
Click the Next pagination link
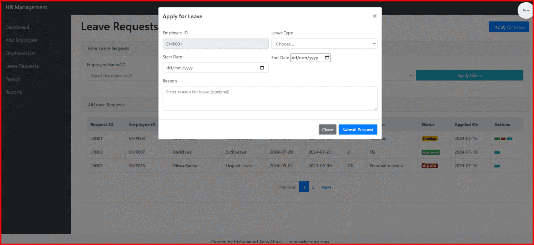(x=326, y=187)
